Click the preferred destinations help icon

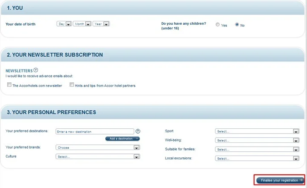(138, 131)
